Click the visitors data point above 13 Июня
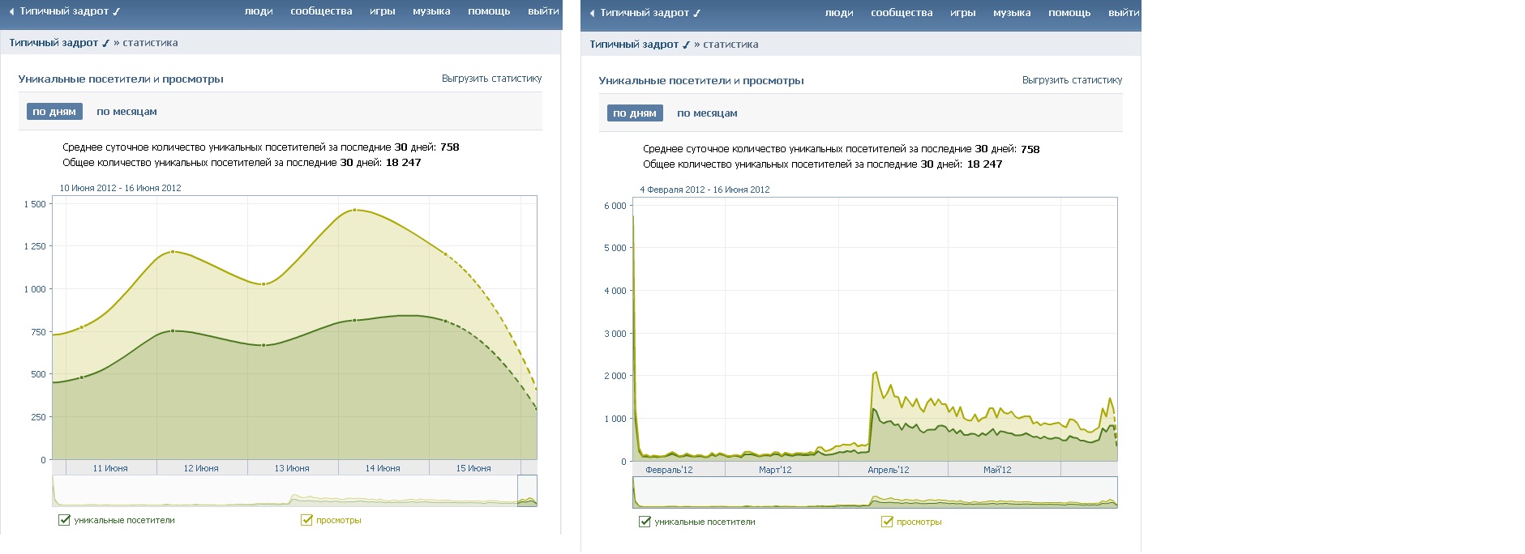Viewport: 1525px width, 554px height. [x=263, y=346]
